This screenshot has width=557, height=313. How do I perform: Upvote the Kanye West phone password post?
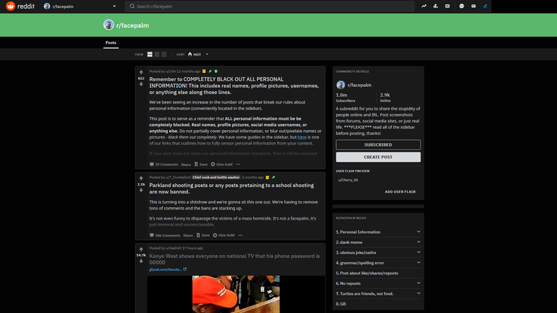tap(141, 250)
